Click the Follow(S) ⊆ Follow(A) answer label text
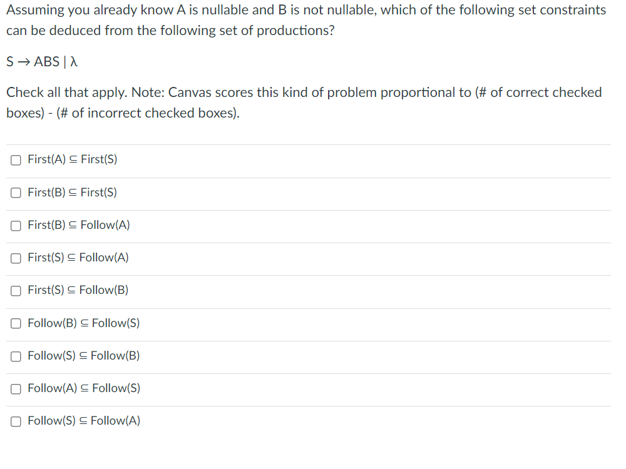This screenshot has height=469, width=626. [84, 421]
